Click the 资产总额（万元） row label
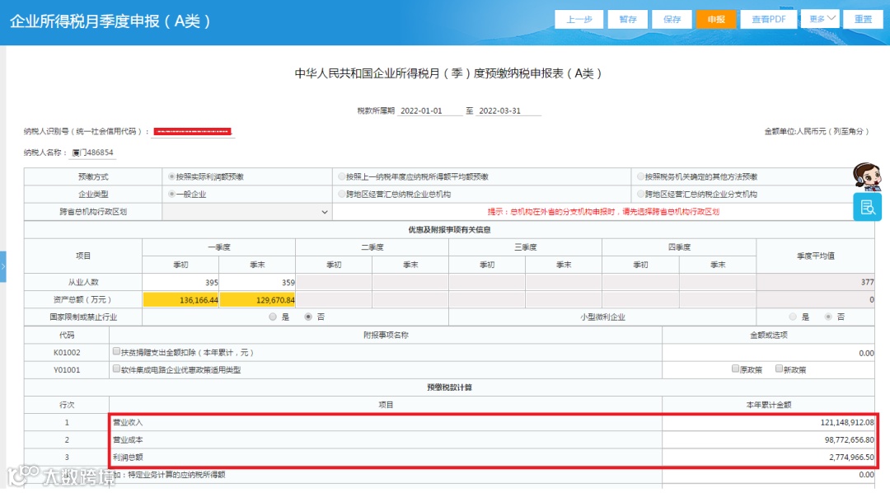 tap(83, 300)
